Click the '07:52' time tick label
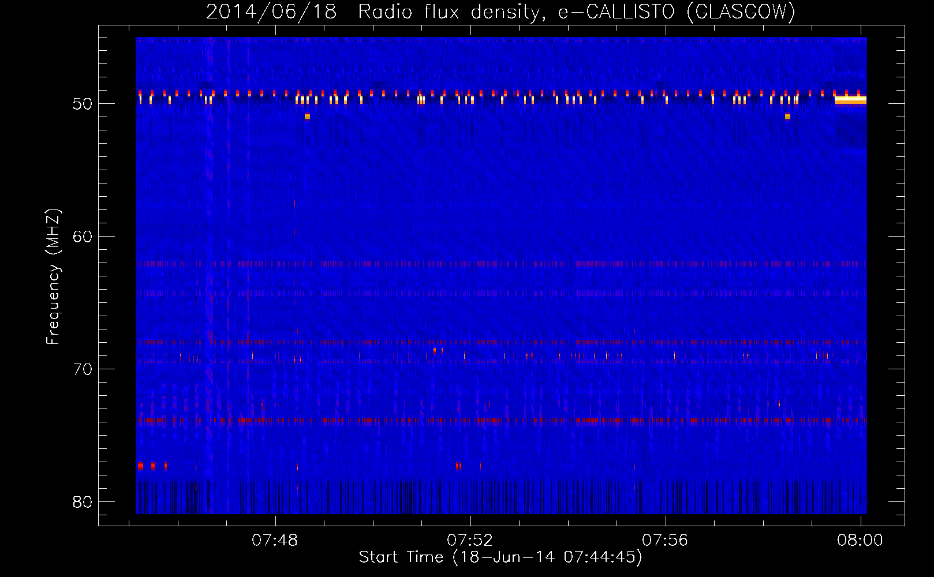Screen dimensions: 934x577 pos(470,541)
